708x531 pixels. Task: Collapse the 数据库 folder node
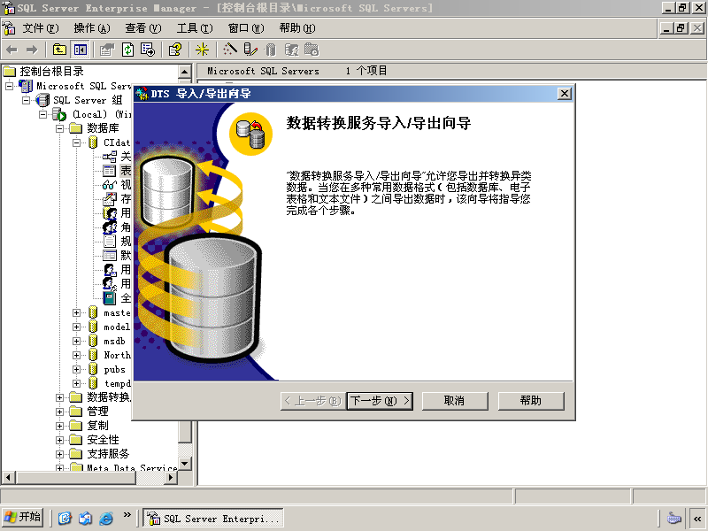tap(59, 128)
